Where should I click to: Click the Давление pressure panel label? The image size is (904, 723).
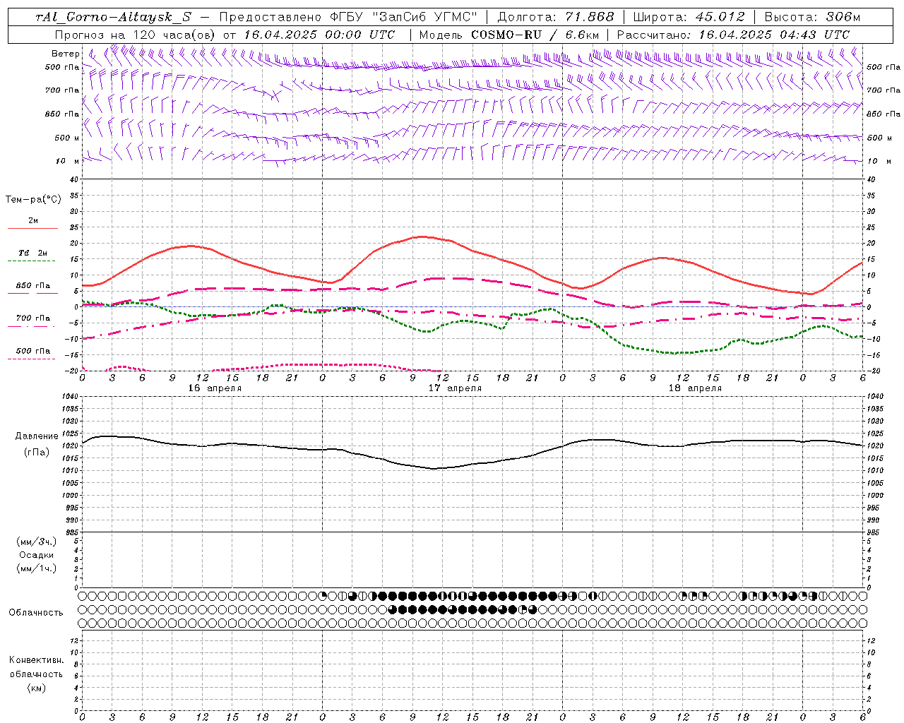click(x=36, y=436)
